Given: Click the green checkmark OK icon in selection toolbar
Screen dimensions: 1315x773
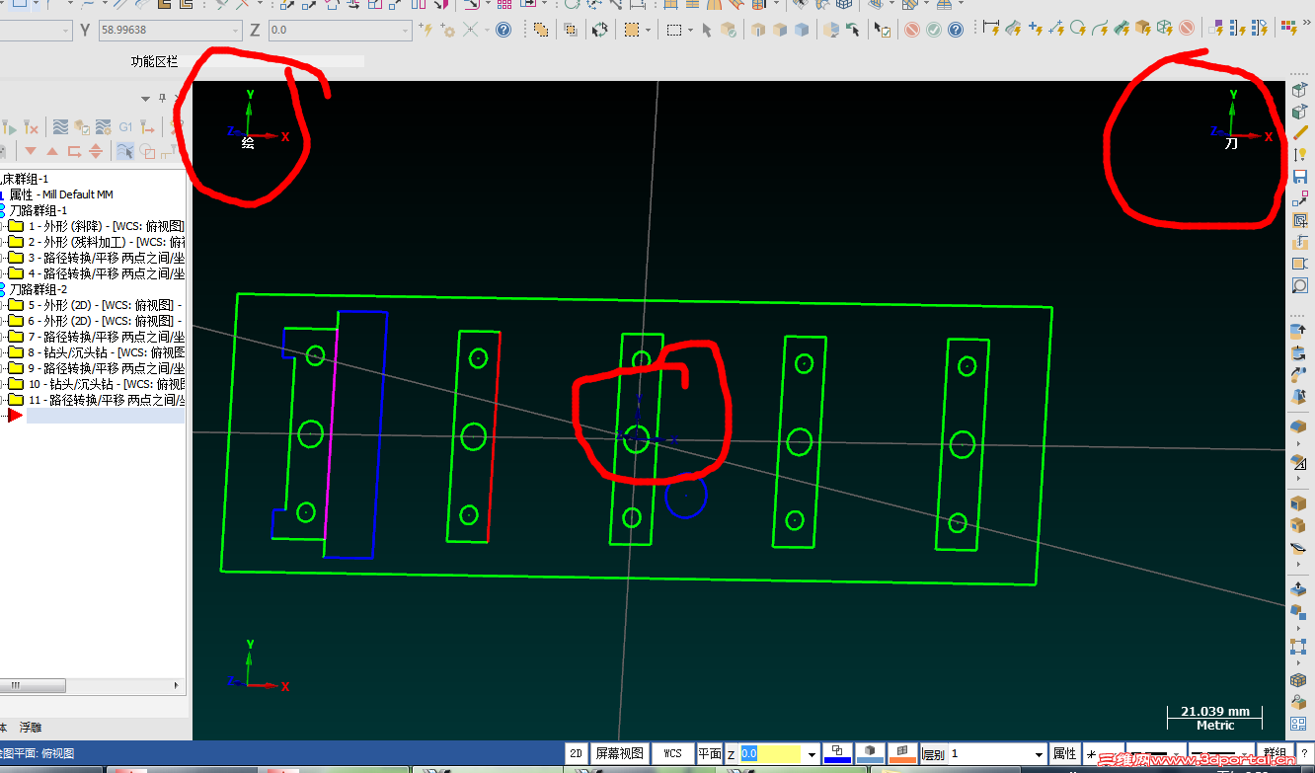Looking at the screenshot, I should [934, 30].
